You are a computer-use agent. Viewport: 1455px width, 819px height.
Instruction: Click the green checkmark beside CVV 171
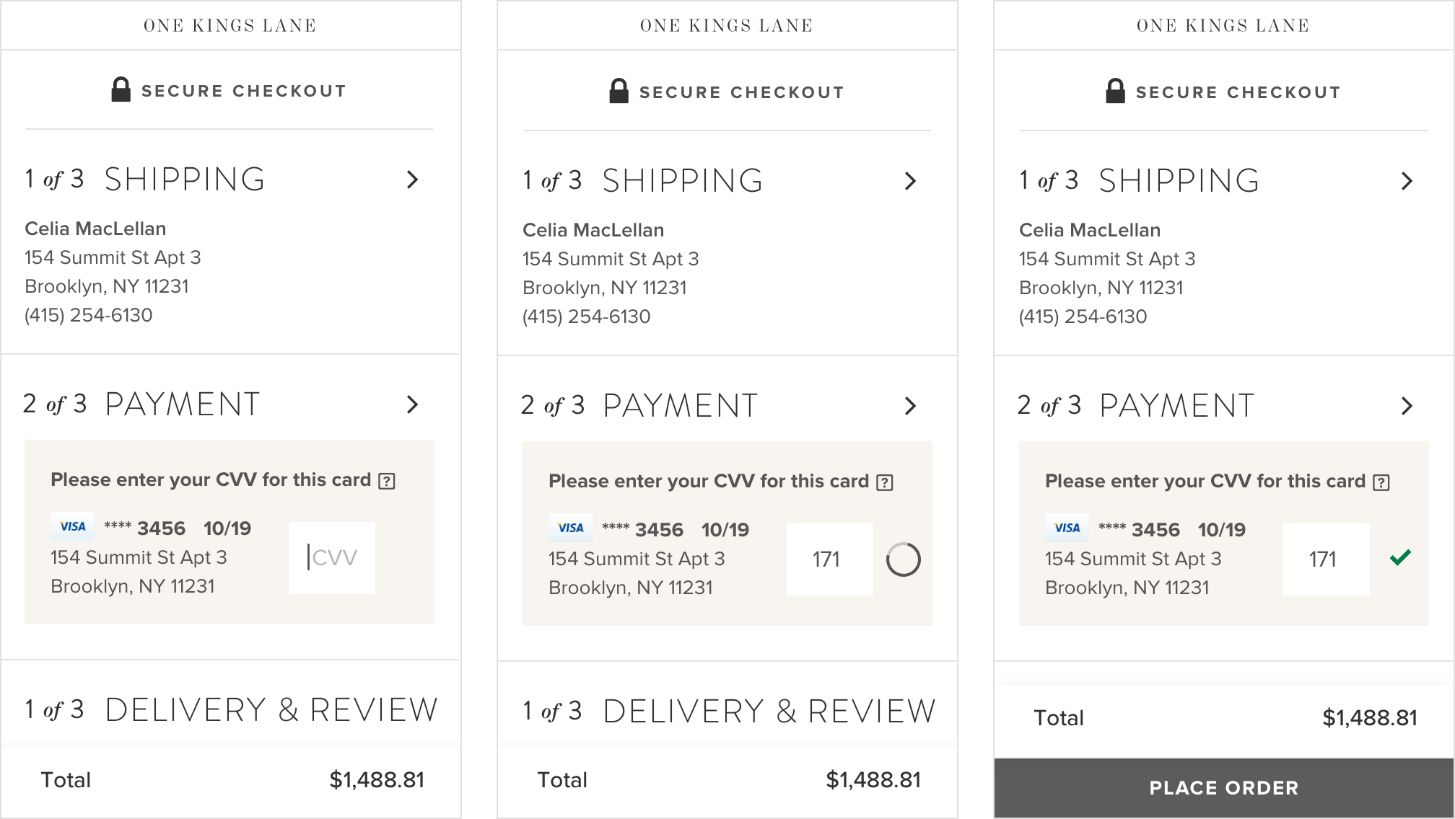click(1400, 557)
